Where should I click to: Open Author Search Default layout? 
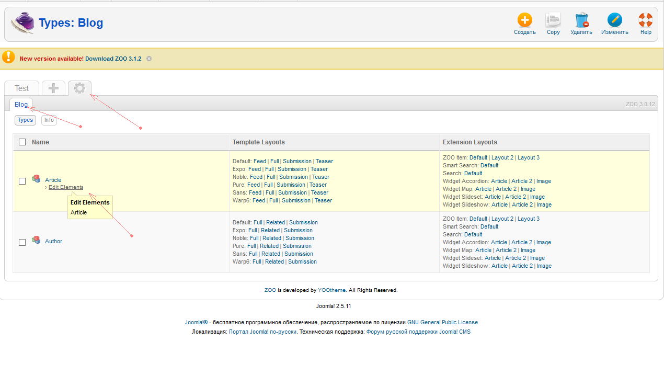click(473, 234)
